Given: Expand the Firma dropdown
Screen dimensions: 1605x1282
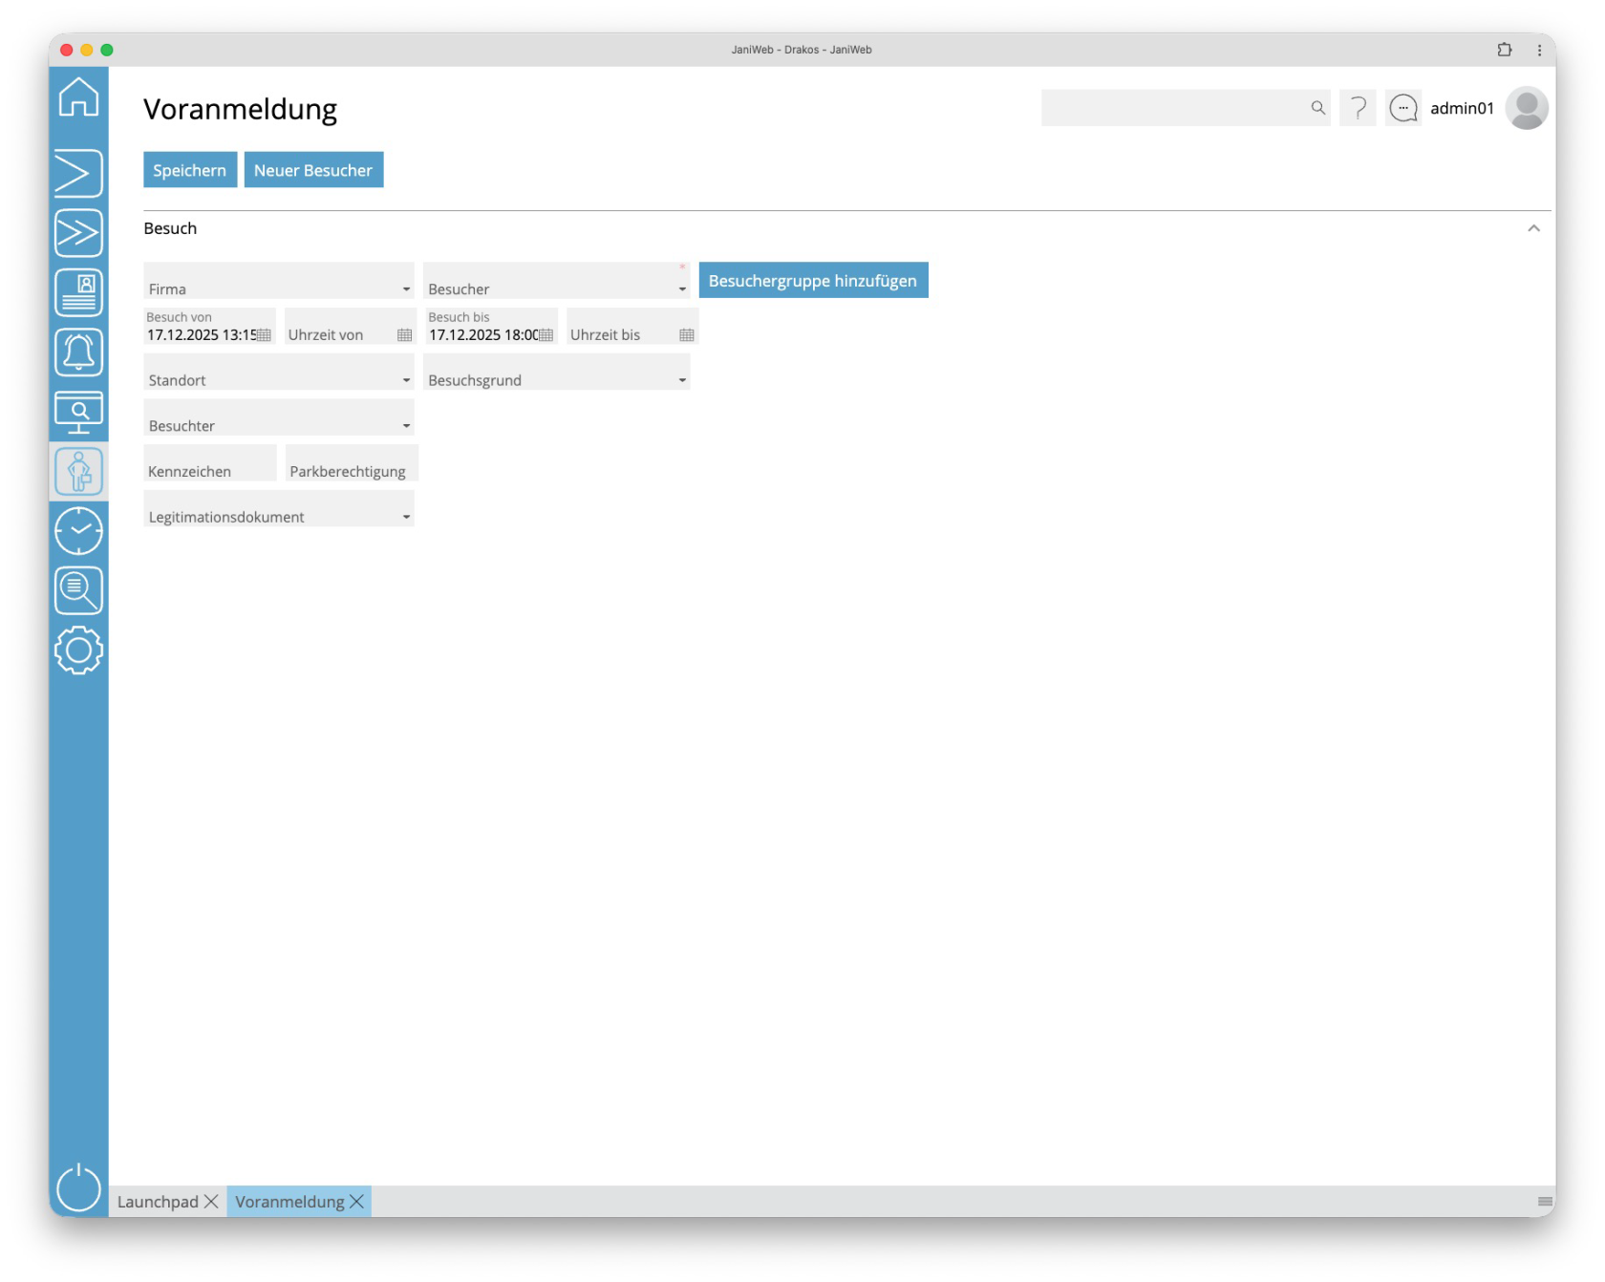Looking at the screenshot, I should click(406, 289).
